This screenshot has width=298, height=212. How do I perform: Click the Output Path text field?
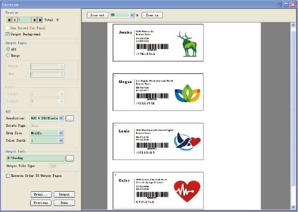(35, 158)
